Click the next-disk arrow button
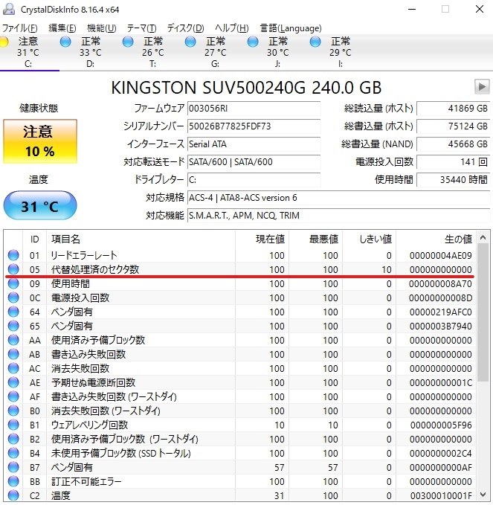Image resolution: width=493 pixels, height=505 pixels. pos(482,87)
